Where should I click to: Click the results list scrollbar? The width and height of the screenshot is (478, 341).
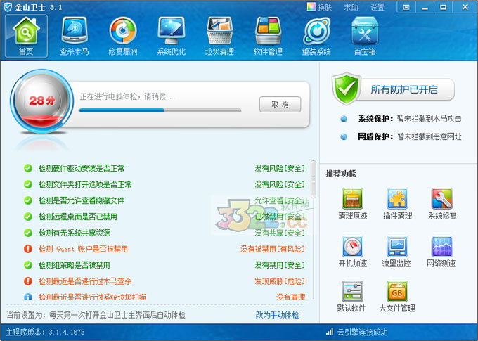[x=313, y=180]
